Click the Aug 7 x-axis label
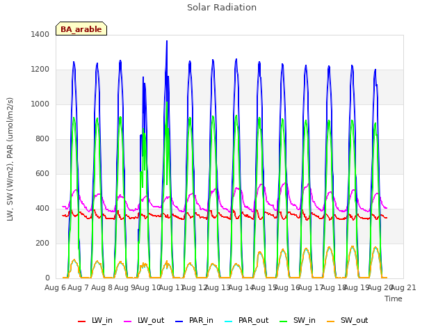 click(x=79, y=288)
